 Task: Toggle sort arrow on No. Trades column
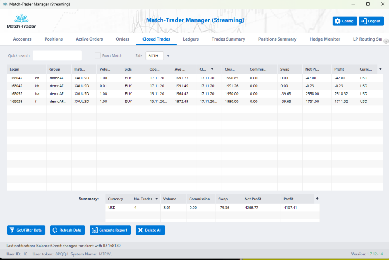click(x=157, y=199)
